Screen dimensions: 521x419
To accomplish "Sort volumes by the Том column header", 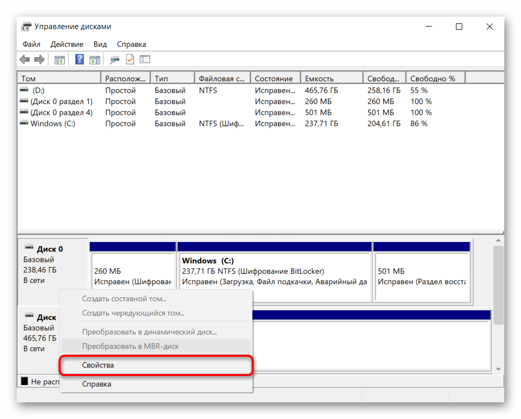I will (x=58, y=78).
